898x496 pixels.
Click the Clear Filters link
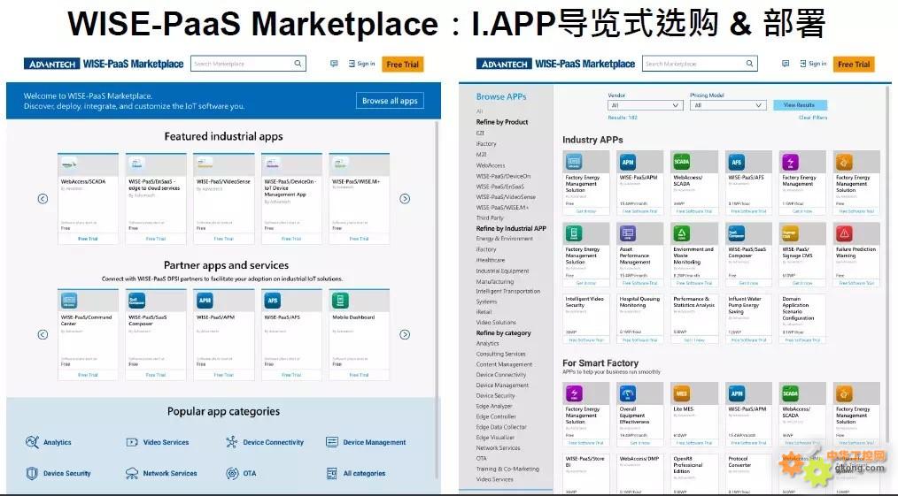pyautogui.click(x=813, y=117)
